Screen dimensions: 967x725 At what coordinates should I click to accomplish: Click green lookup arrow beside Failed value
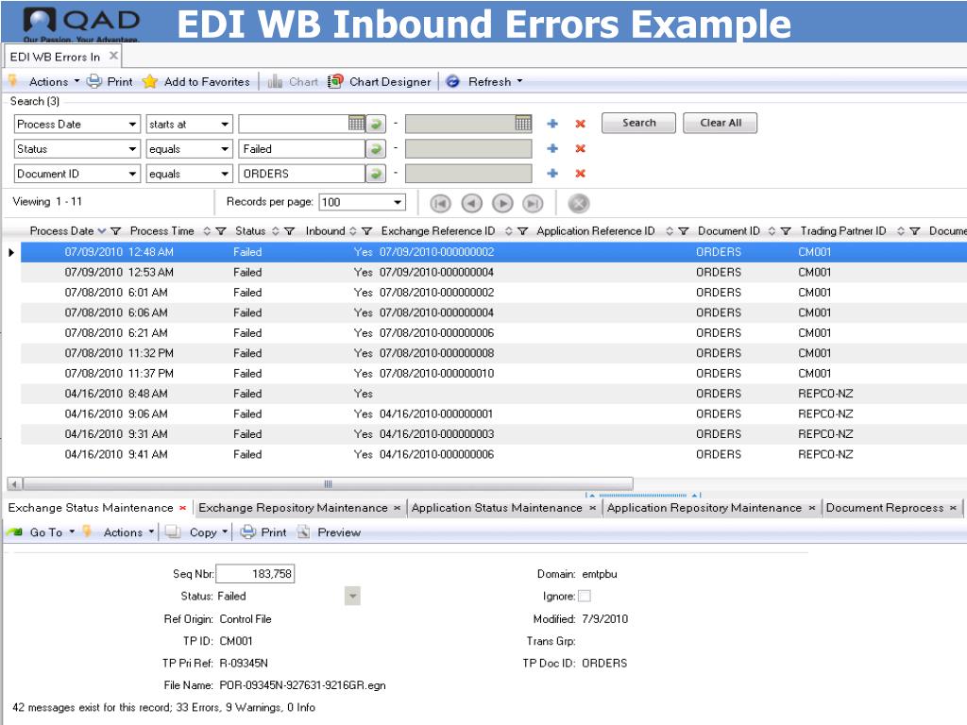click(x=376, y=148)
